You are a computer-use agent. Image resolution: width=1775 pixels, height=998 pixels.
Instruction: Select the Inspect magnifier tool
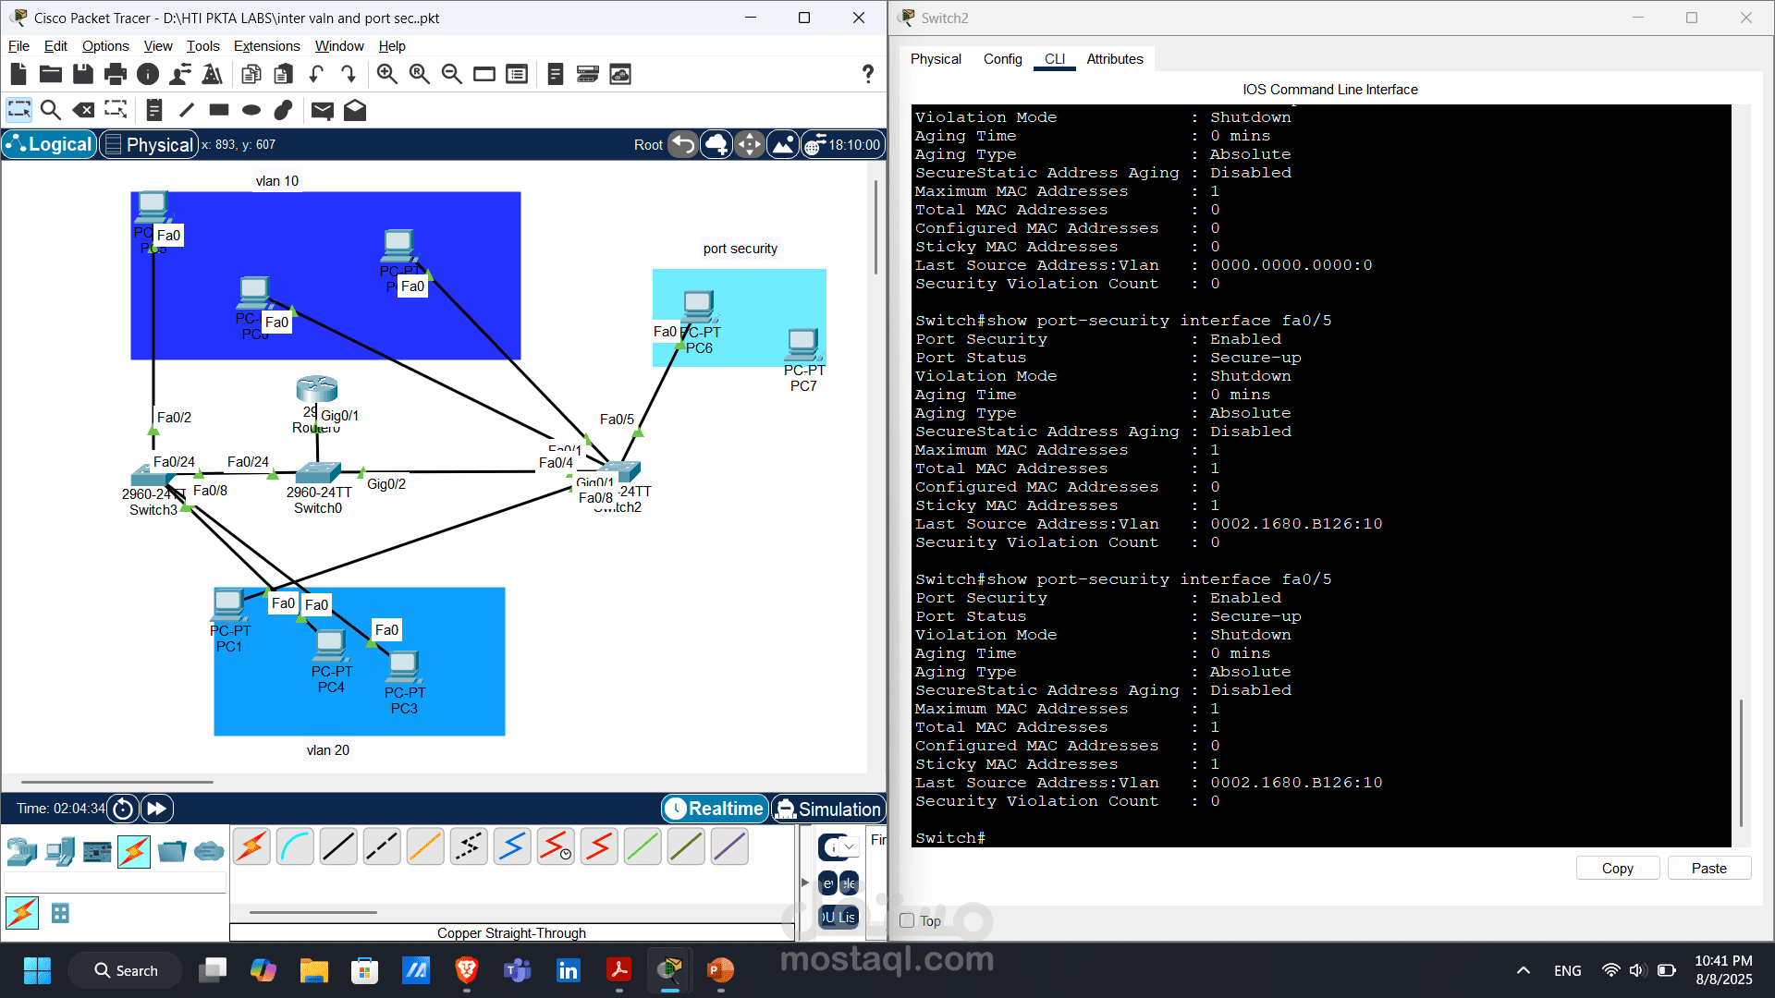51,110
